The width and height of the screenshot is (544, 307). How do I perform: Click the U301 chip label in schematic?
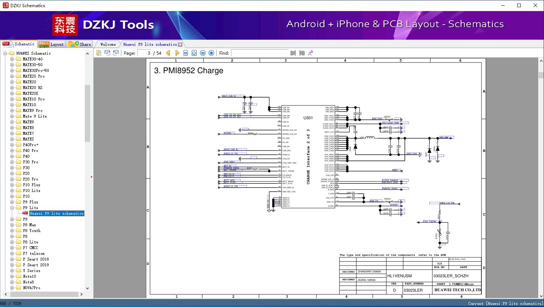(x=308, y=118)
